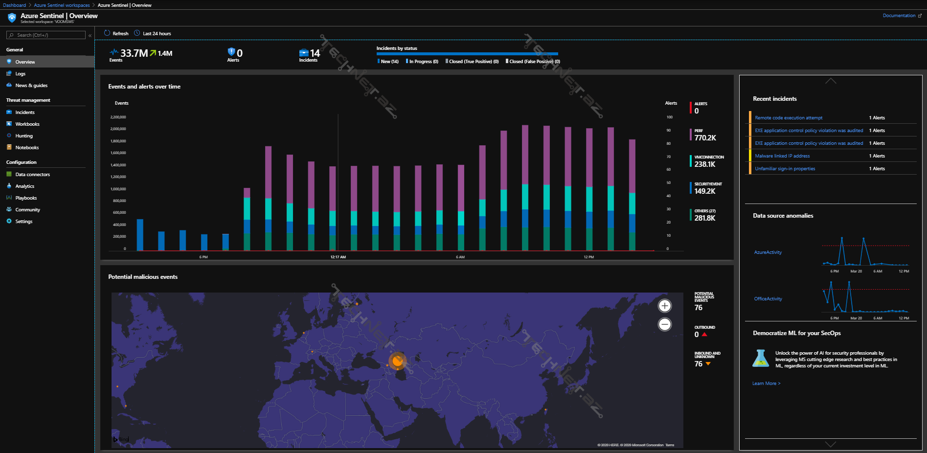Zoom out on the malicious events map
Screen dimensions: 927x453
[664, 324]
